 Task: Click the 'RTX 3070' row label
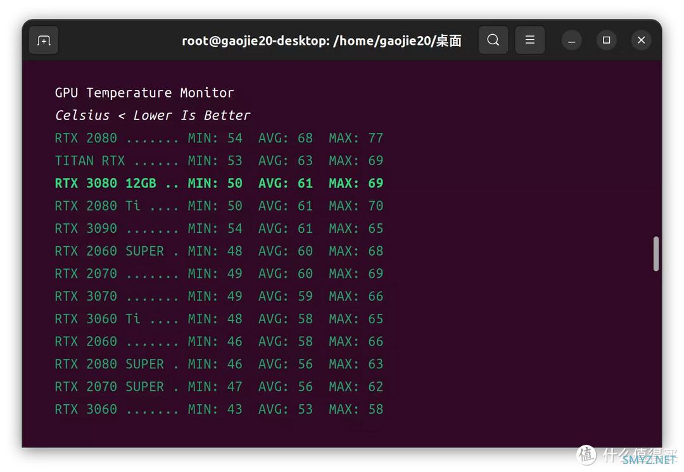(86, 296)
